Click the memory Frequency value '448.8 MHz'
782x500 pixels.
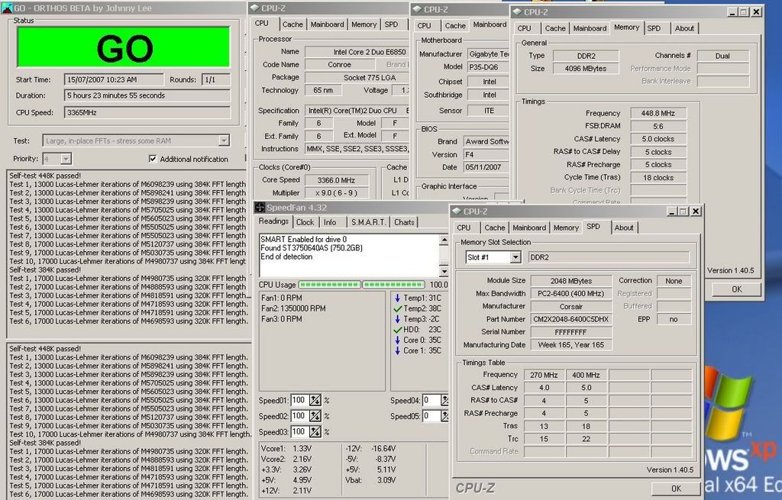tap(658, 113)
